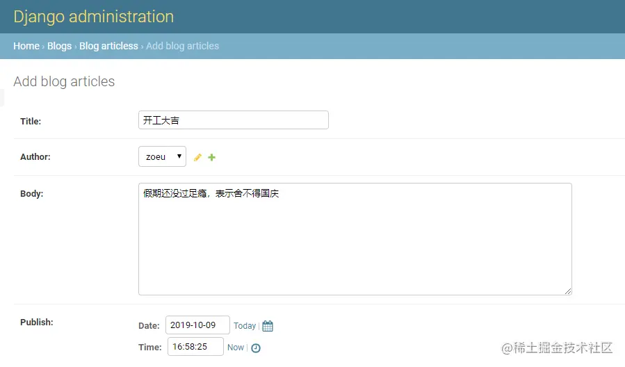625x367 pixels.
Task: Click the Body field label
Action: pos(32,194)
